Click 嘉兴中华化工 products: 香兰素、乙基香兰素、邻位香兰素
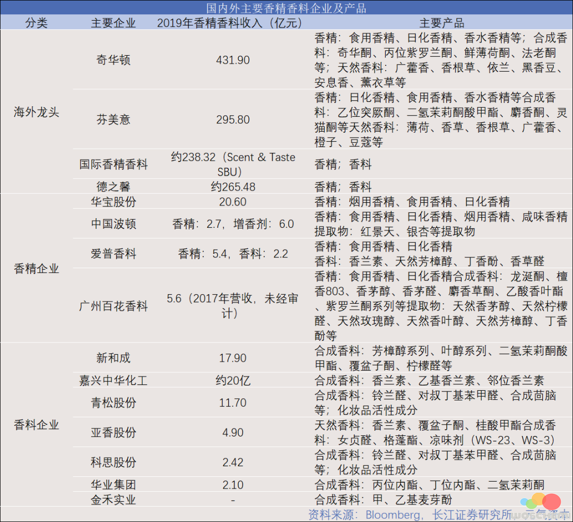The height and width of the screenshot is (522, 573). (x=429, y=380)
